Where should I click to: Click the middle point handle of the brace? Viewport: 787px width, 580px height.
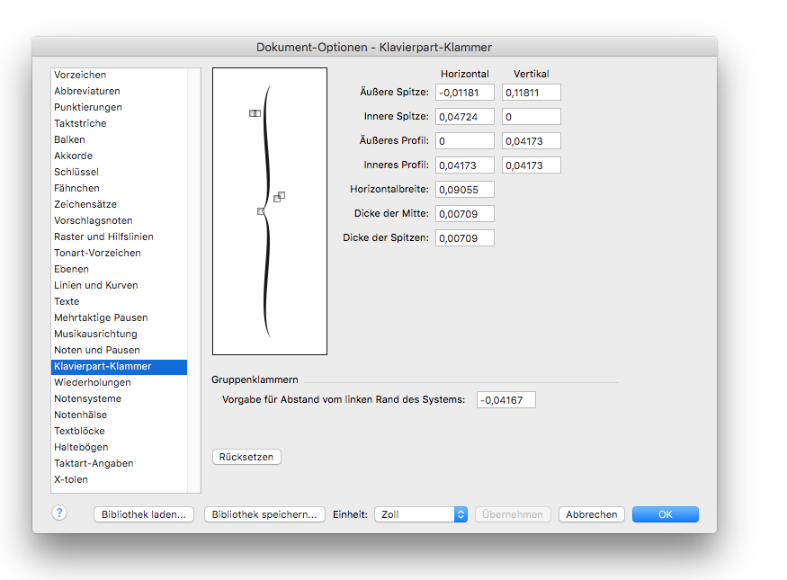[x=261, y=211]
